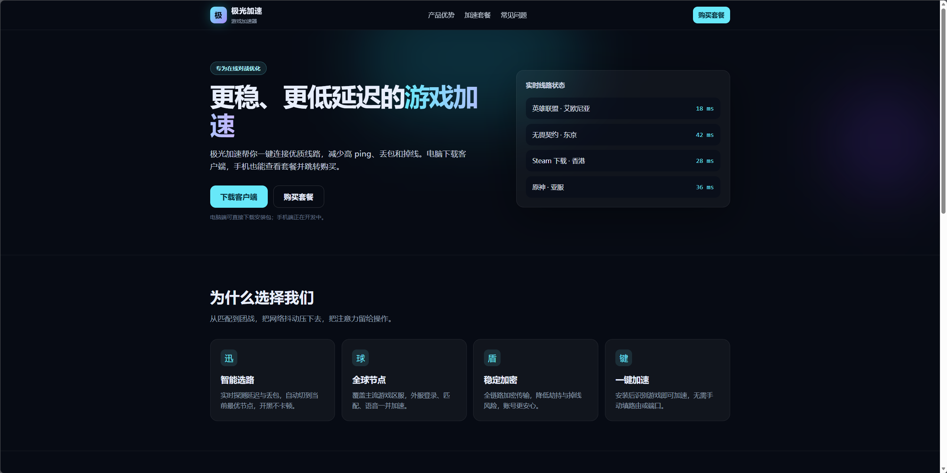Click the 极 logo icon in header
This screenshot has height=473, width=947.
pos(218,15)
